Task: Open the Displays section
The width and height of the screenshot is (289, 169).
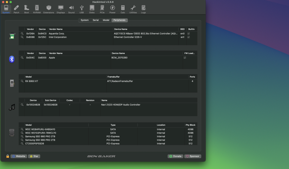Action: (x=61, y=9)
